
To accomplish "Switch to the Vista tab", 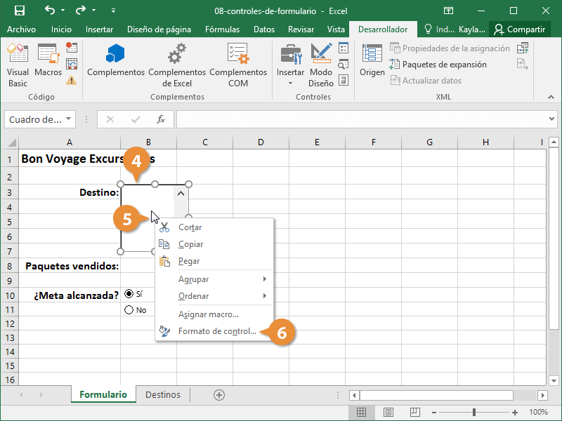I will (x=336, y=29).
